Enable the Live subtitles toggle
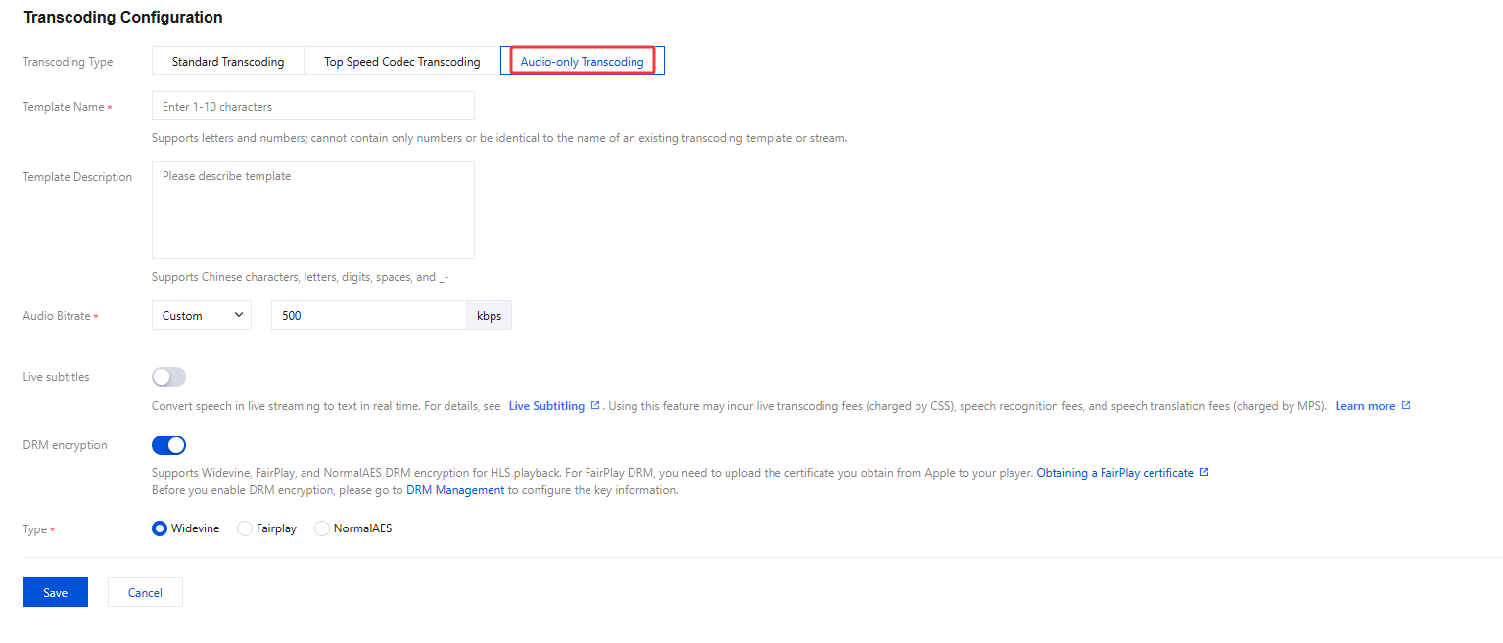Screen dimensions: 1503x643 click(168, 377)
